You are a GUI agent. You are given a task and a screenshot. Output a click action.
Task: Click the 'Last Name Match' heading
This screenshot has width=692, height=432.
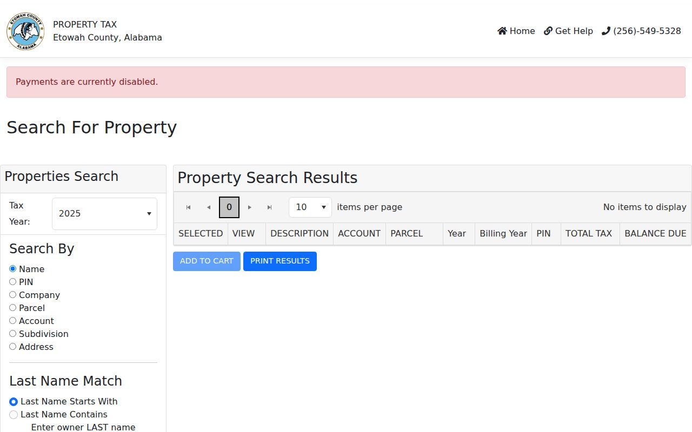66,381
